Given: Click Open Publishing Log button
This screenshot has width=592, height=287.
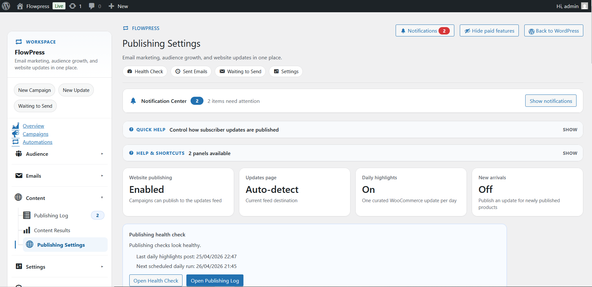Looking at the screenshot, I should click(x=215, y=281).
